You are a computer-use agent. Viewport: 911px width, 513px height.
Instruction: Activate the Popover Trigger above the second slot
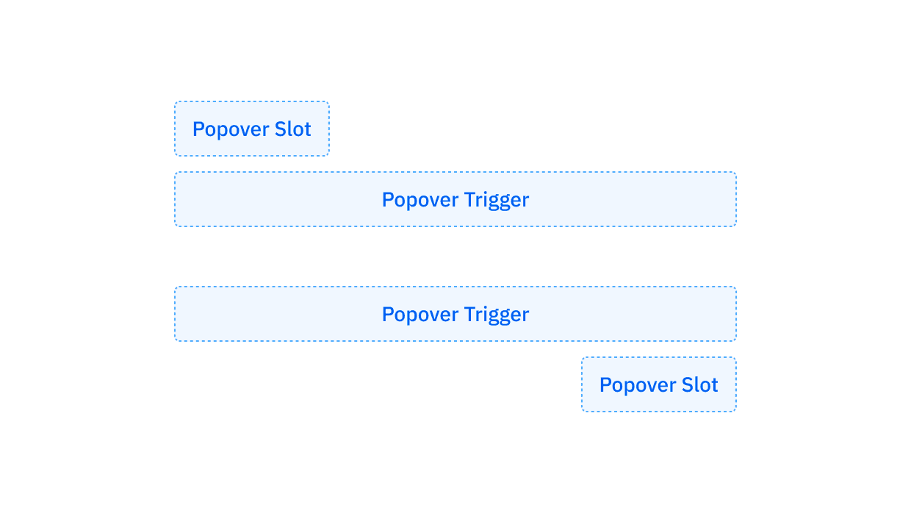455,314
